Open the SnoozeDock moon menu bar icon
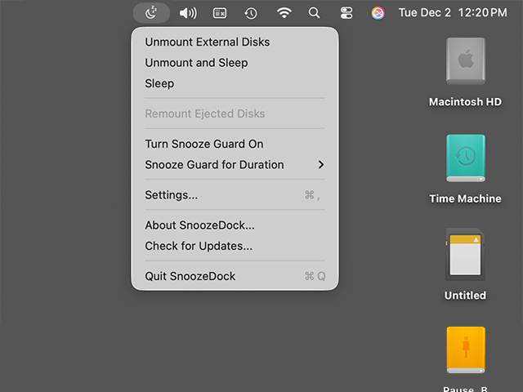The width and height of the screenshot is (523, 392). pos(151,13)
